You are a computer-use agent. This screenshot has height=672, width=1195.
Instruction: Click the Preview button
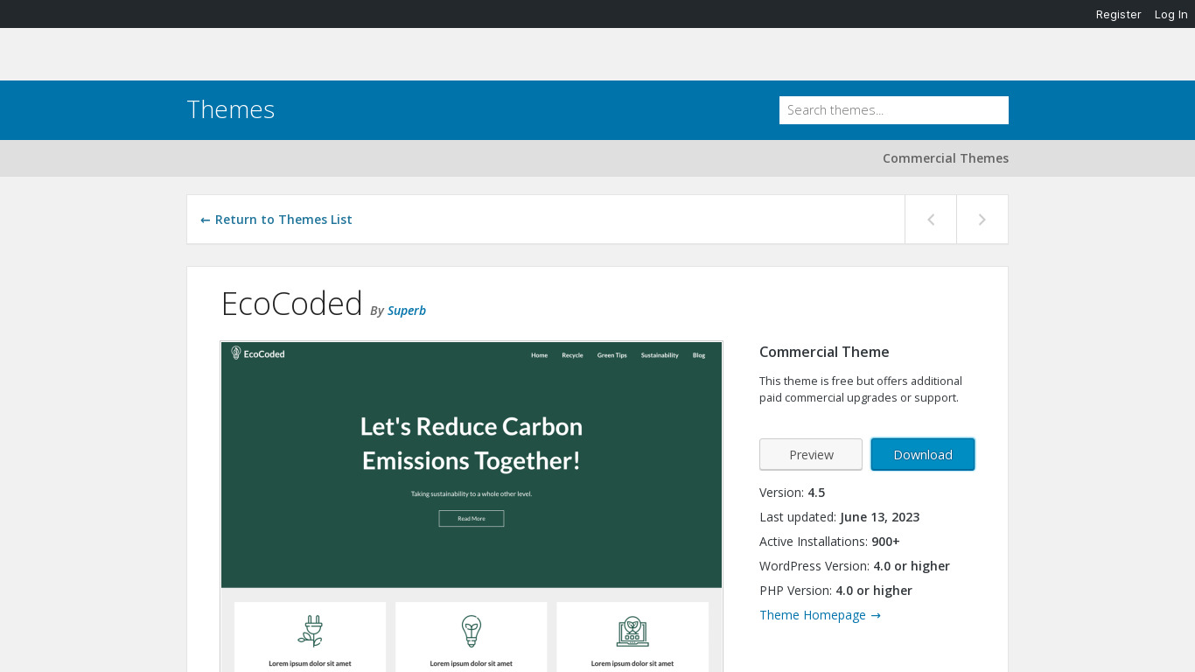tap(811, 454)
